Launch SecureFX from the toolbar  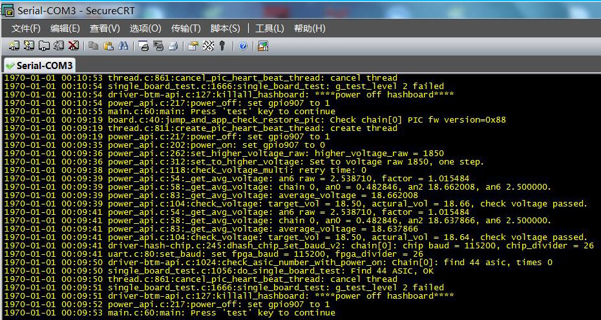(x=263, y=46)
